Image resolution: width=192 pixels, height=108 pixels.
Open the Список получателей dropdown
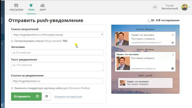pos(57,35)
